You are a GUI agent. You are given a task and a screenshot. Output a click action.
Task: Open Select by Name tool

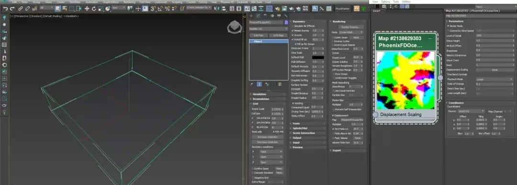65,9
